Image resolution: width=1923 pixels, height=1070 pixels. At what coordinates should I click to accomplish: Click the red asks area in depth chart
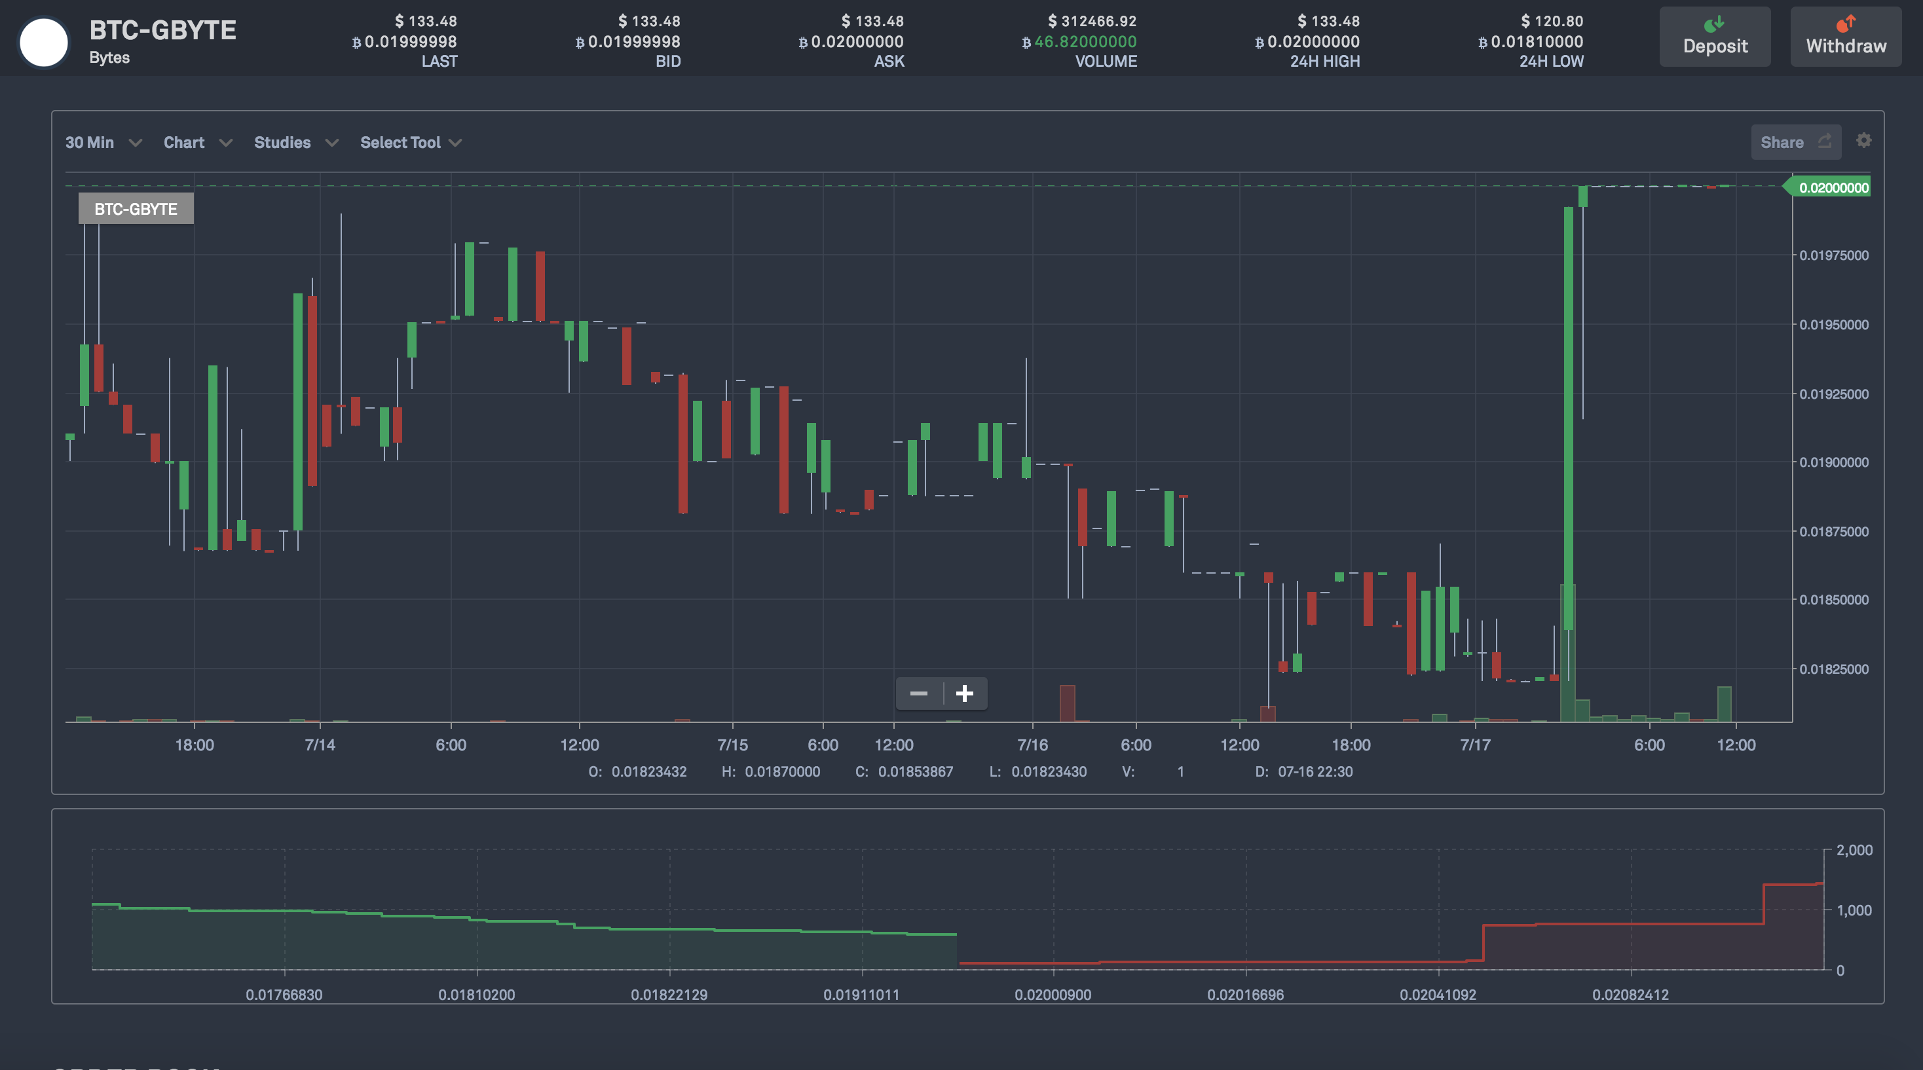coord(1642,948)
